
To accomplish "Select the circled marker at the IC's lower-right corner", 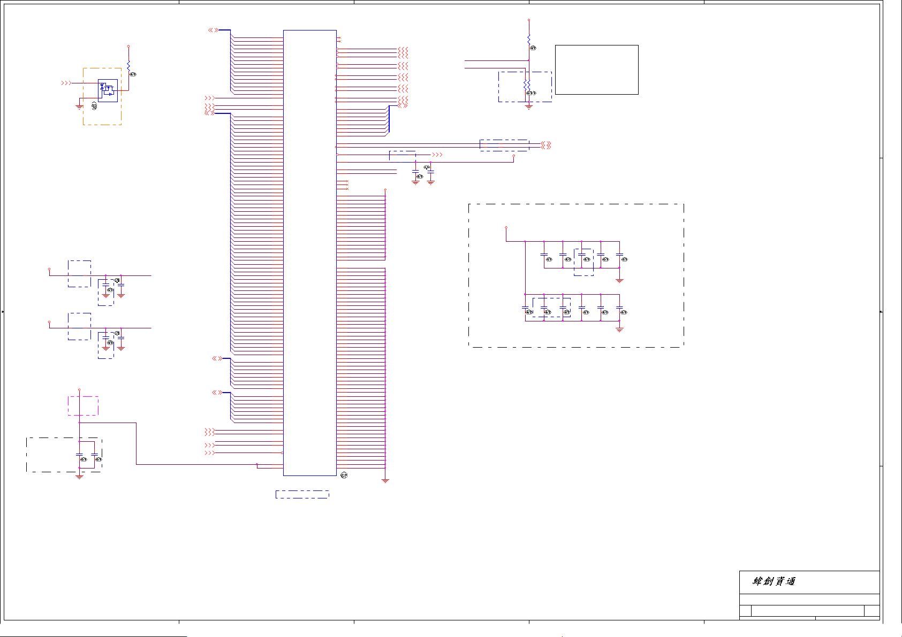I will pyautogui.click(x=344, y=475).
